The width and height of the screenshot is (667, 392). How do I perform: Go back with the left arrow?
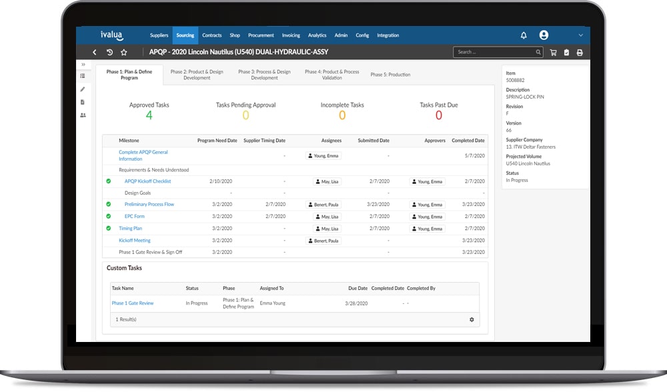tap(95, 52)
